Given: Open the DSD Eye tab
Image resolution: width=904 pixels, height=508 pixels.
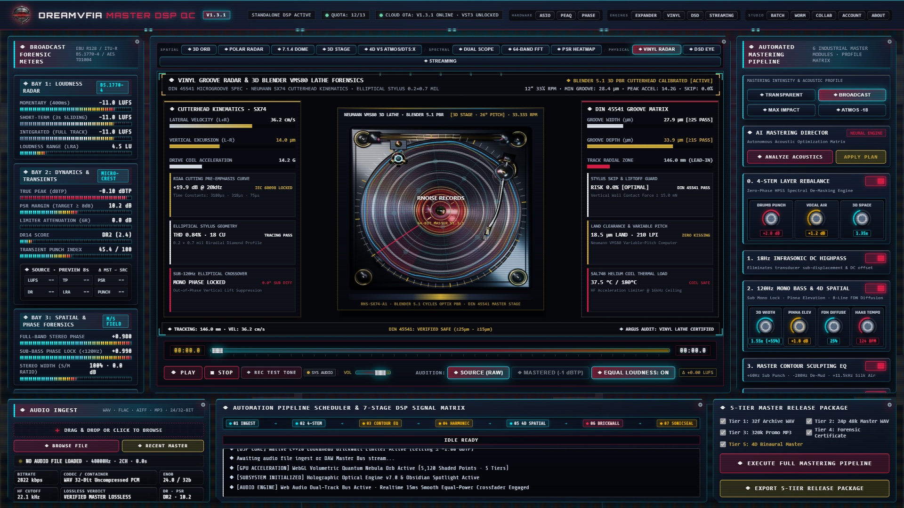Looking at the screenshot, I should [702, 49].
